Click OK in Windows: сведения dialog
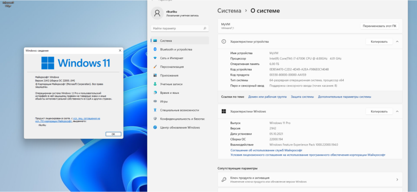 click(113, 134)
